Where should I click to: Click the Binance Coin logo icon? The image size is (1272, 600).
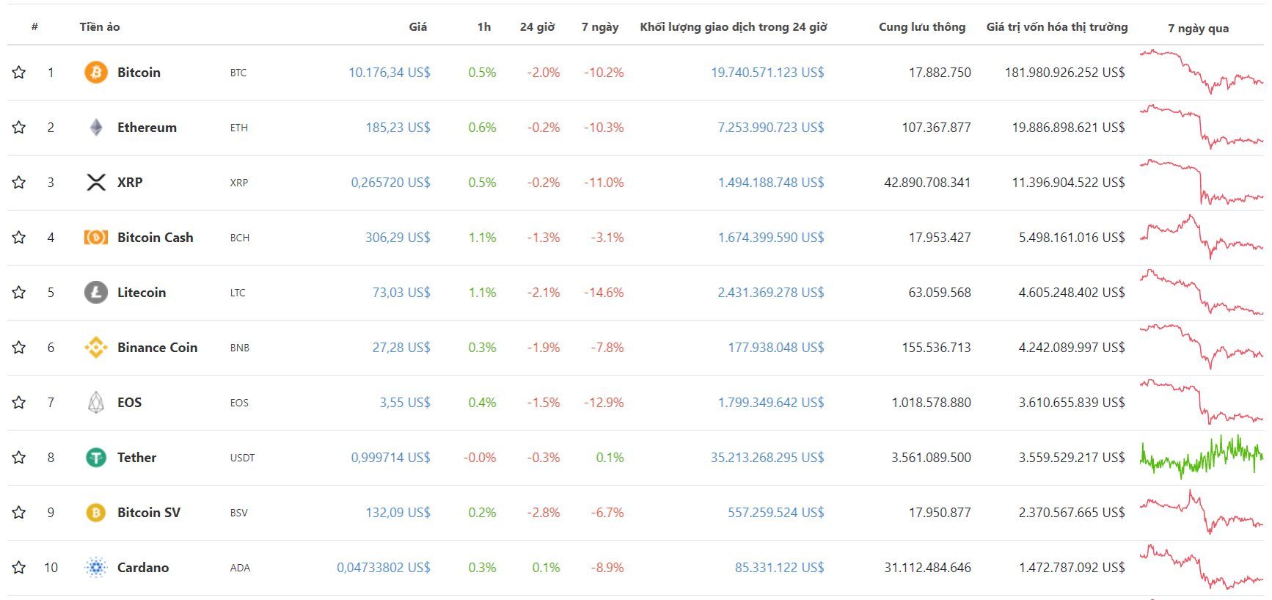click(96, 347)
